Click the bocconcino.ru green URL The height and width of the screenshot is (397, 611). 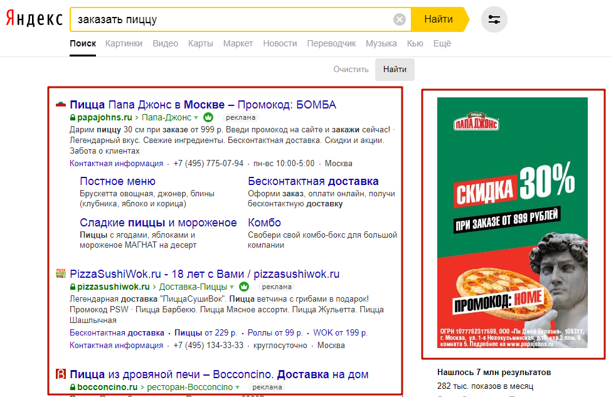107,387
